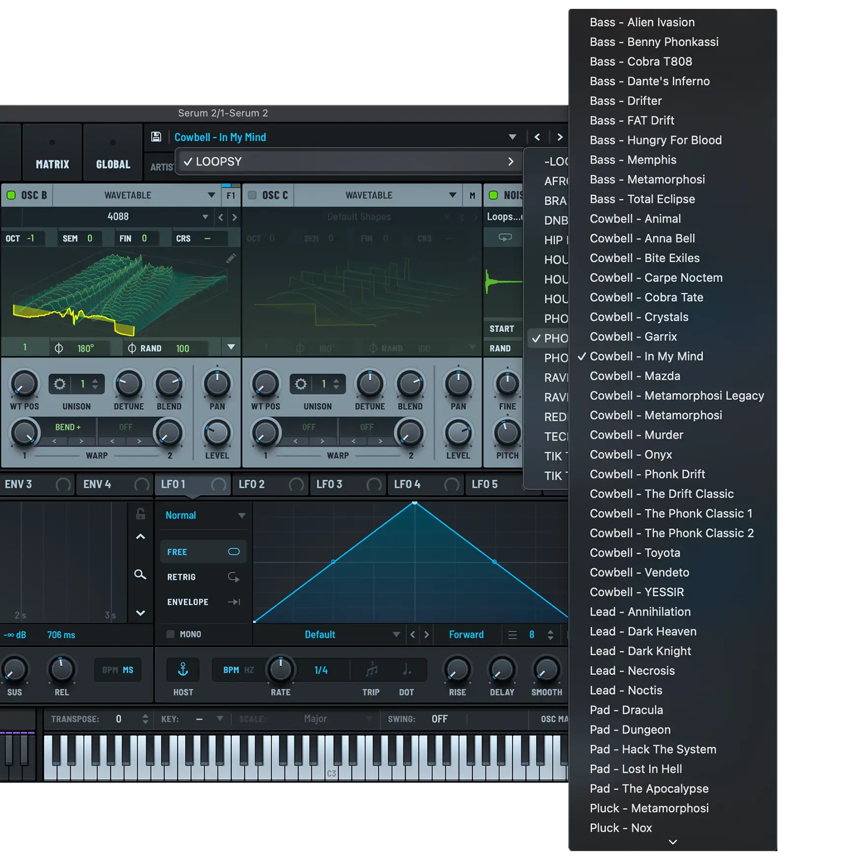The height and width of the screenshot is (861, 861).
Task: Click the save preset floppy disk icon
Action: 156,137
